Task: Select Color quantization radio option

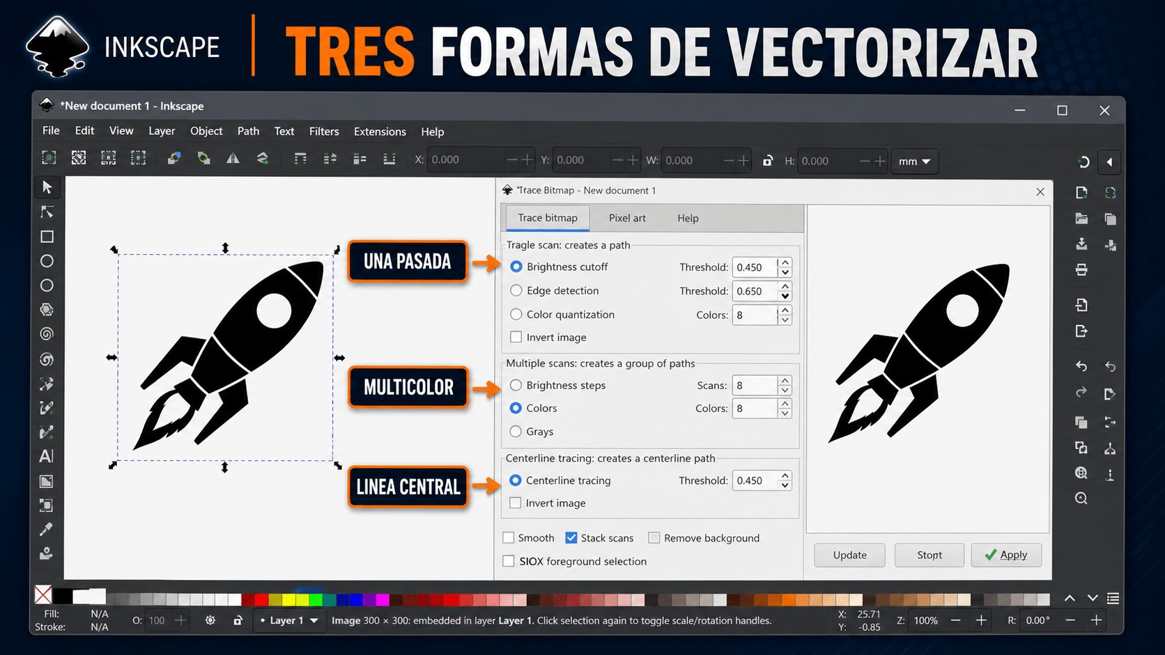Action: point(516,314)
